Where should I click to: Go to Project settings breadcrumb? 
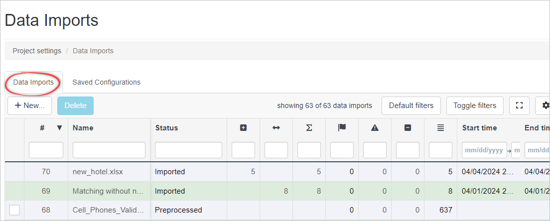click(37, 51)
